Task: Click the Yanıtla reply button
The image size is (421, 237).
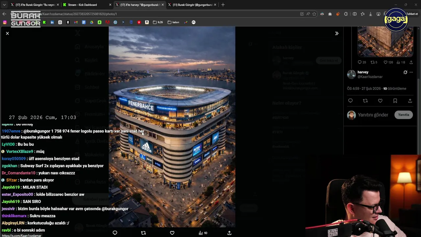Action: pyautogui.click(x=404, y=115)
